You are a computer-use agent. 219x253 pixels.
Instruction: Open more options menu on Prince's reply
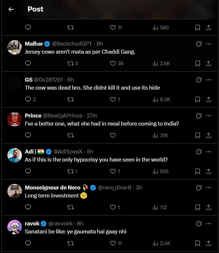click(x=209, y=116)
